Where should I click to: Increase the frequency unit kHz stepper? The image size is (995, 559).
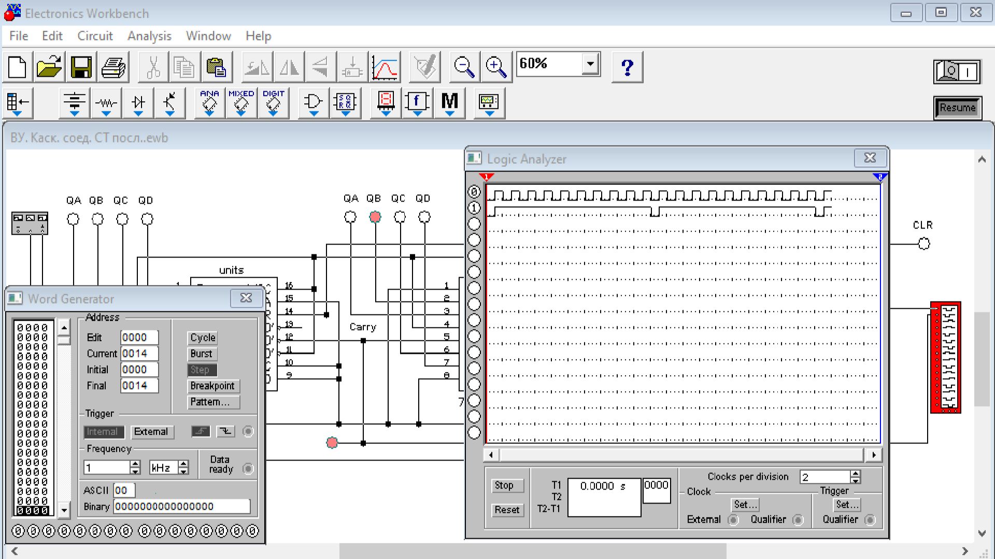(183, 465)
